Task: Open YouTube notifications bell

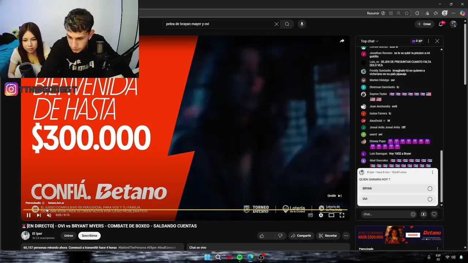Action: click(441, 24)
